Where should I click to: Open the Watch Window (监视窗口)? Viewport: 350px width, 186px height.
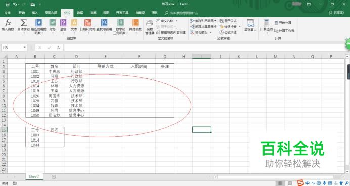(x=250, y=25)
